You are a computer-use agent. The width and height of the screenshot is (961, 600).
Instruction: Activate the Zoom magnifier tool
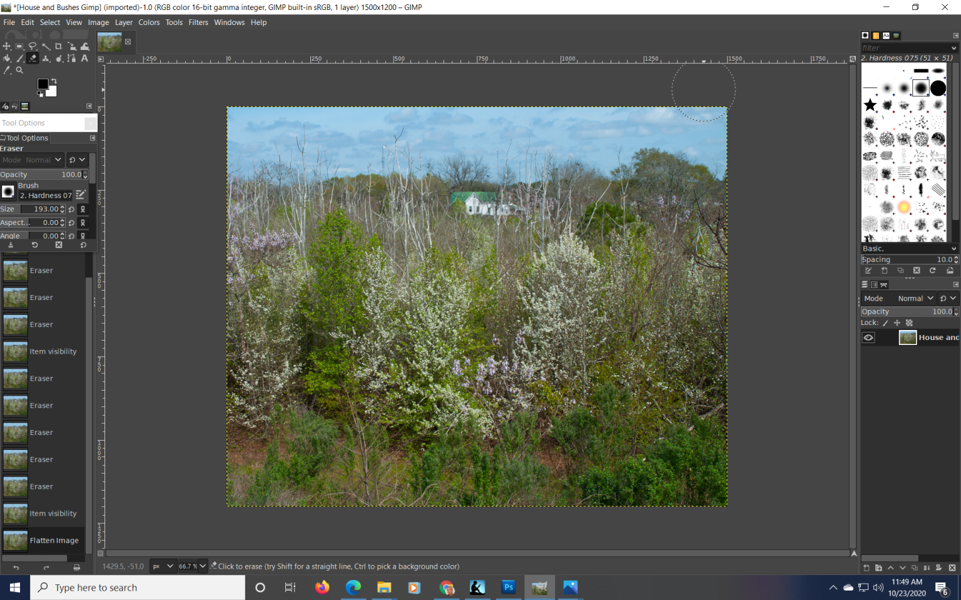tap(19, 70)
